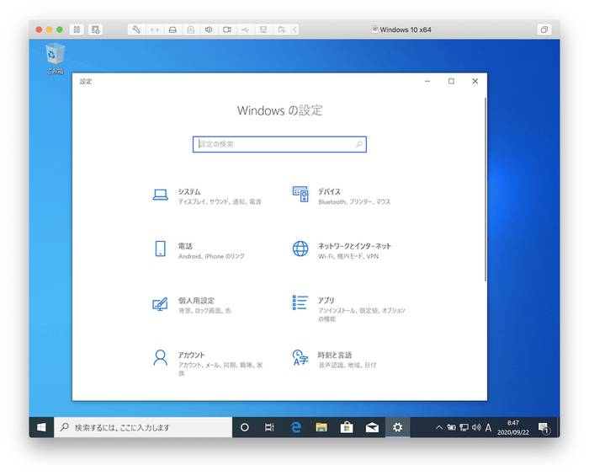Launch Microsoft Edge from taskbar

(296, 427)
